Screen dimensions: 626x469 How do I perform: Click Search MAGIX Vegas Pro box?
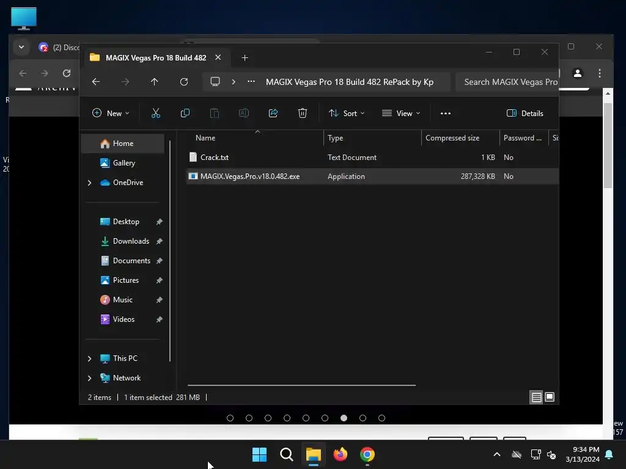[x=507, y=82]
